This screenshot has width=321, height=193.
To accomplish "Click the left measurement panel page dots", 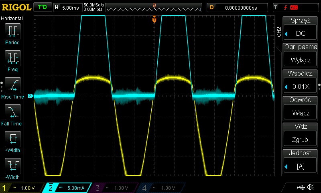I will (x=2, y=87).
